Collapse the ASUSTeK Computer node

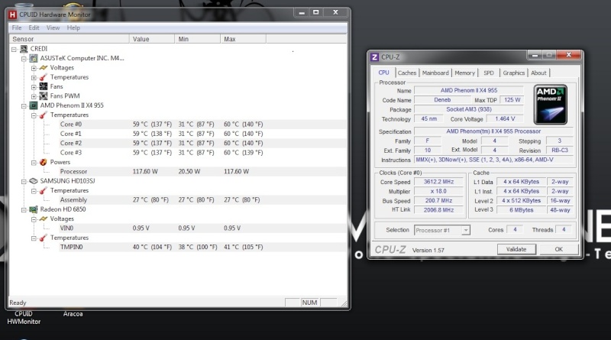pos(24,59)
